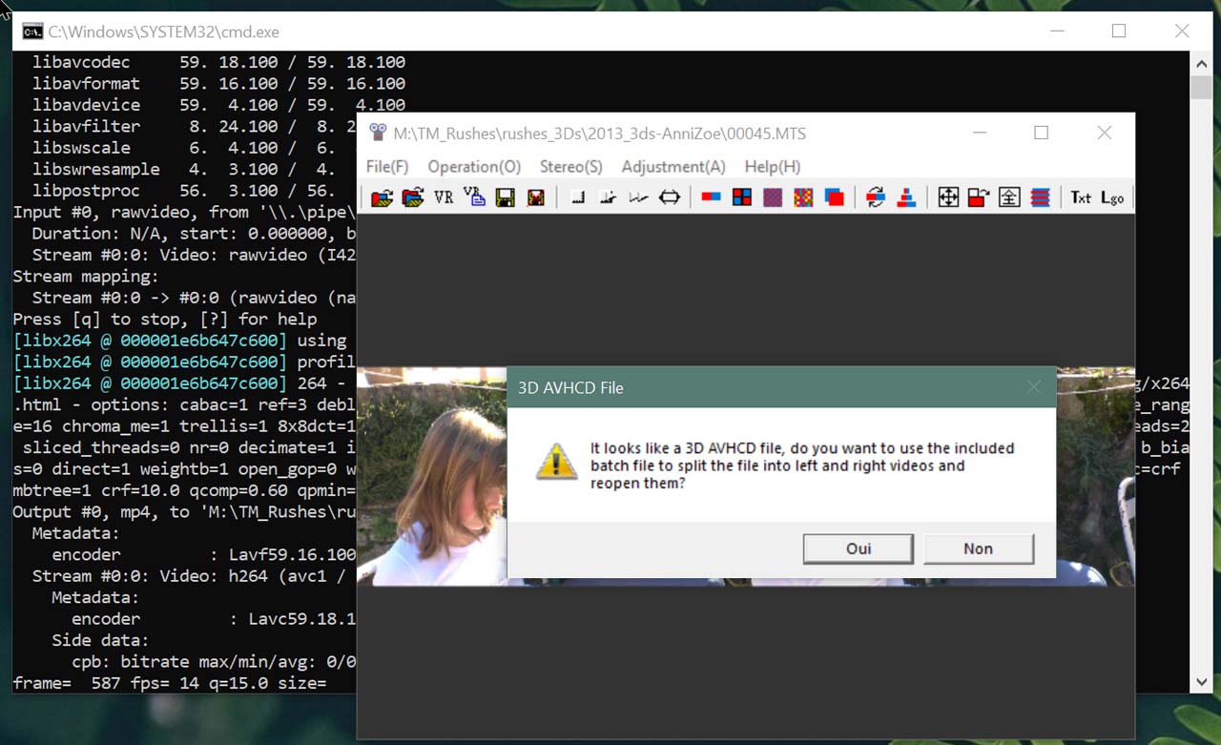Screen dimensions: 1221x745
Task: Open the Adjustment(A) menu
Action: 673,166
